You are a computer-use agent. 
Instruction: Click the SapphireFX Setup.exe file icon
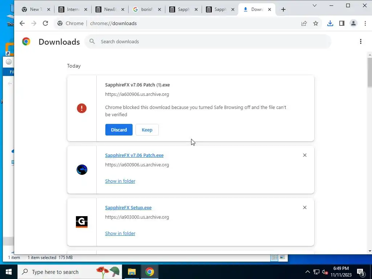coord(82,222)
